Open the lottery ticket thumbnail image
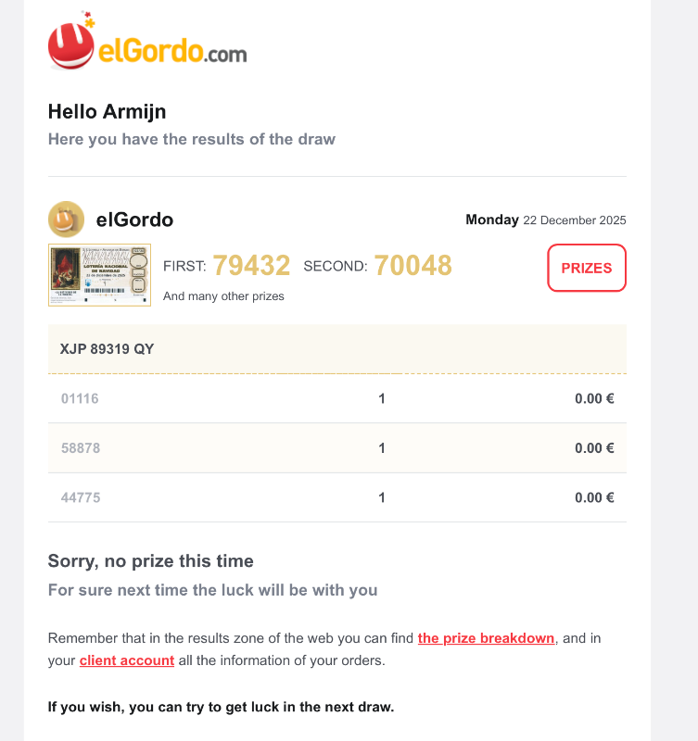The width and height of the screenshot is (698, 741). (99, 275)
